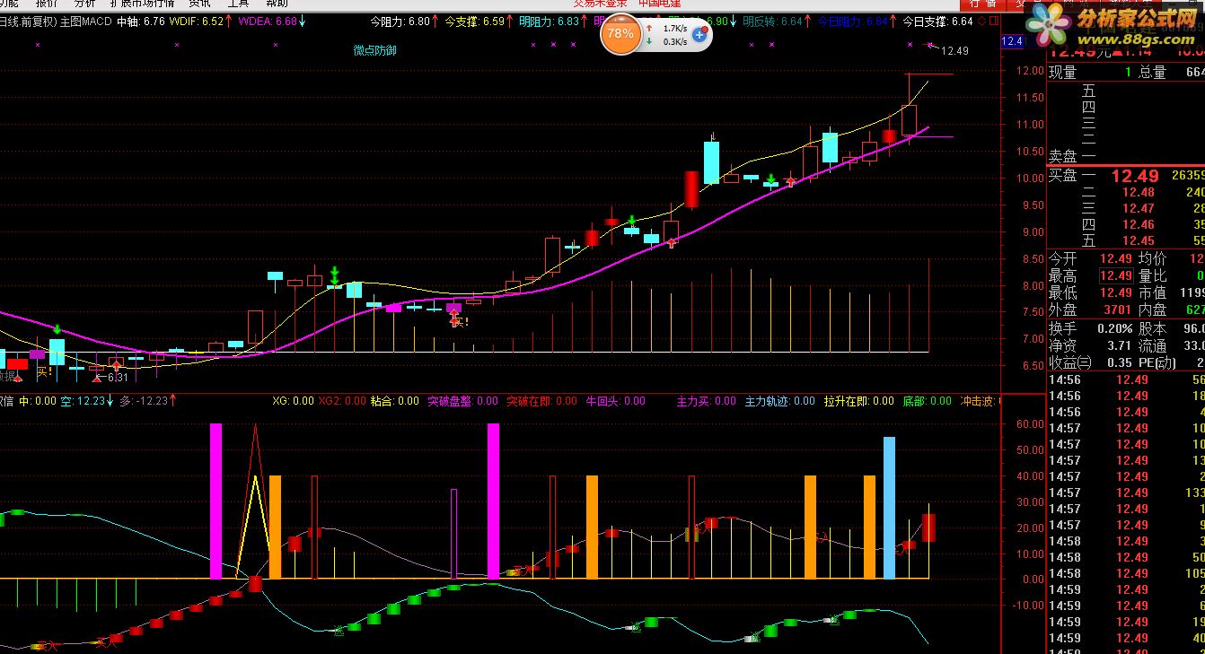This screenshot has width=1205, height=654.
Task: Click the 外盘 3701 value
Action: pos(1116,310)
